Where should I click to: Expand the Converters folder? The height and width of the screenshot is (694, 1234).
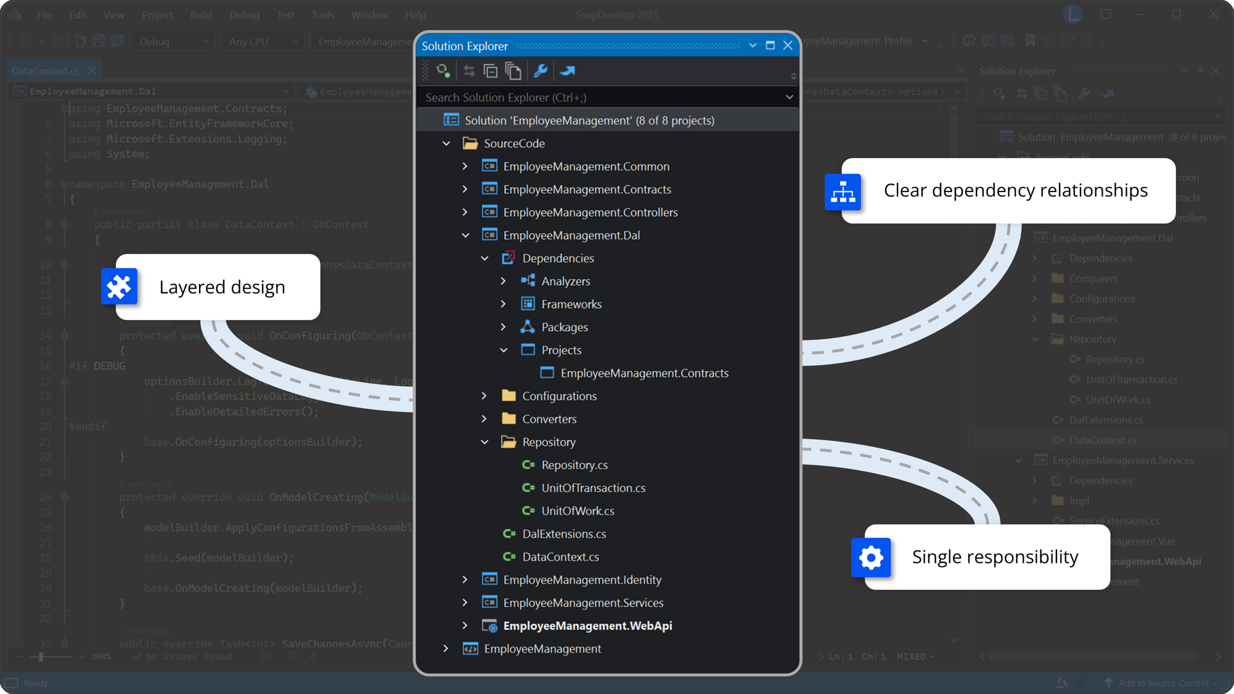tap(484, 419)
